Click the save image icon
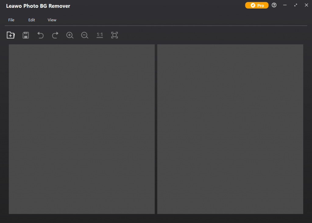Screen dimensions: 312x223 (x=26, y=35)
